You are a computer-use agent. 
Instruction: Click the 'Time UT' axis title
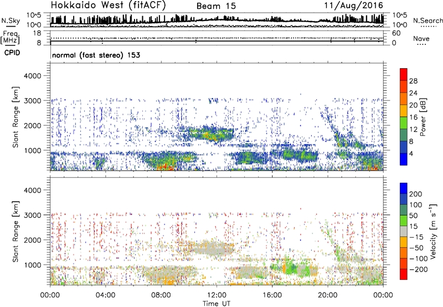click(217, 303)
